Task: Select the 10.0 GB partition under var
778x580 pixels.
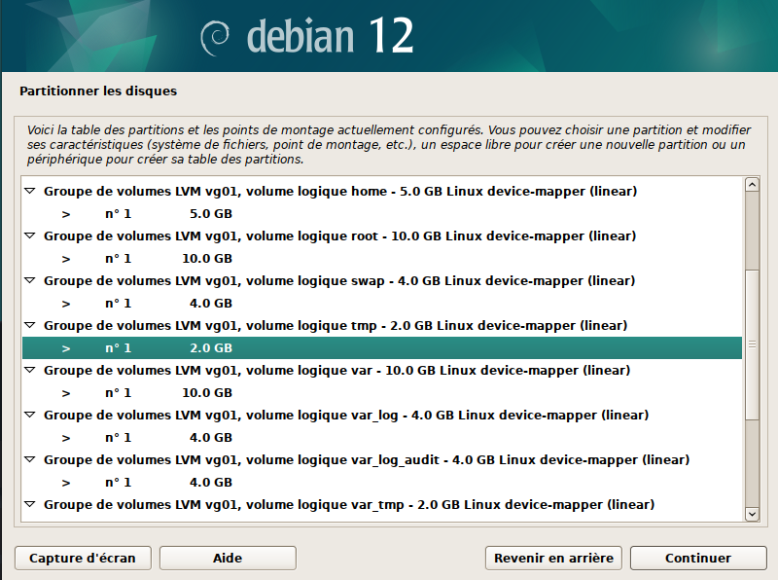Action: click(x=206, y=393)
